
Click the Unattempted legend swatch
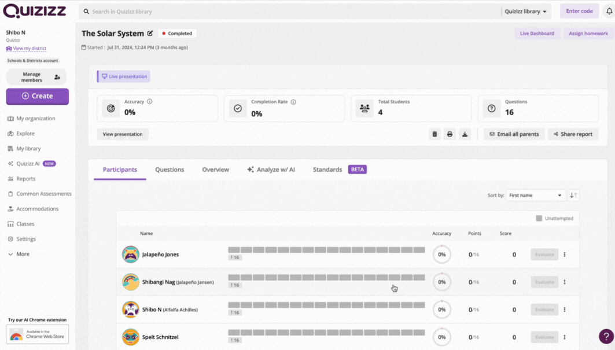(539, 218)
